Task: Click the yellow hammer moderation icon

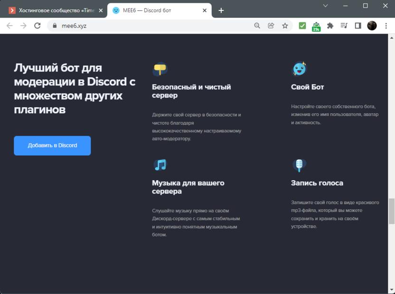Action: tap(160, 69)
